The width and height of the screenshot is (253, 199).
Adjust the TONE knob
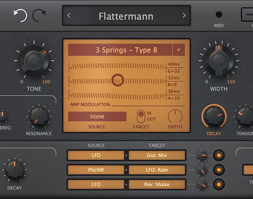(34, 60)
